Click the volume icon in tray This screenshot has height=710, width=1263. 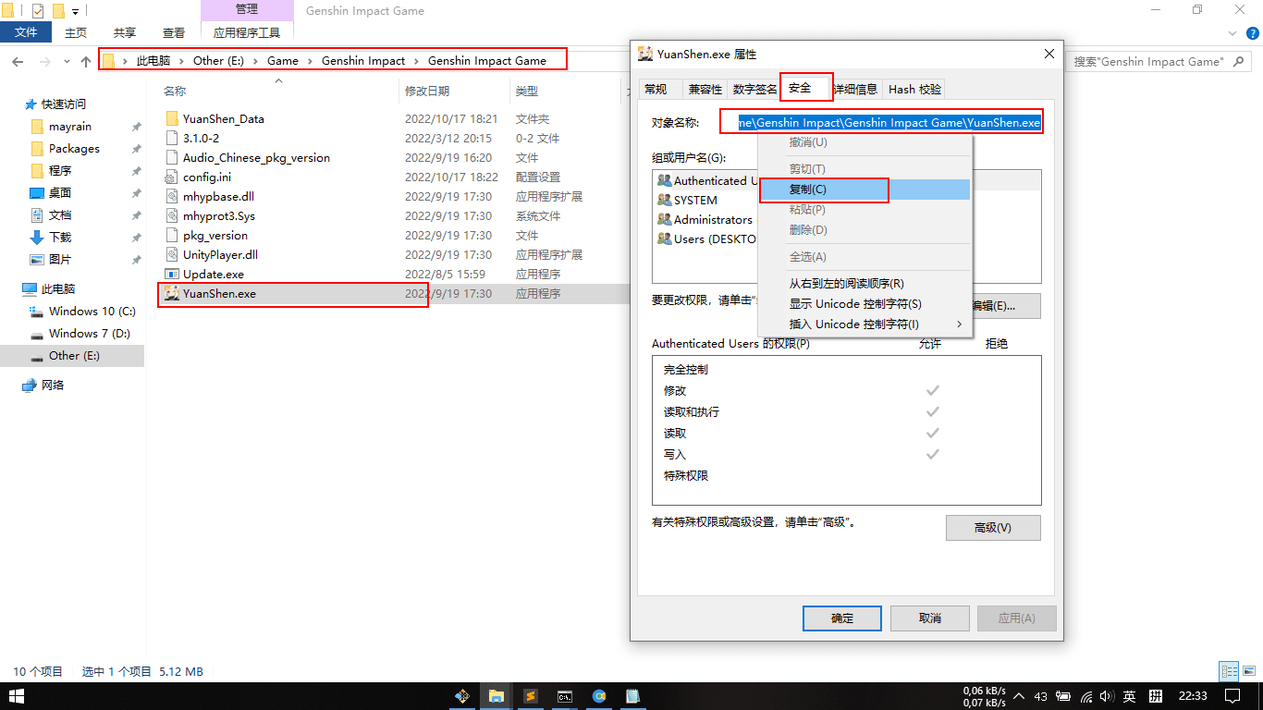click(1108, 696)
